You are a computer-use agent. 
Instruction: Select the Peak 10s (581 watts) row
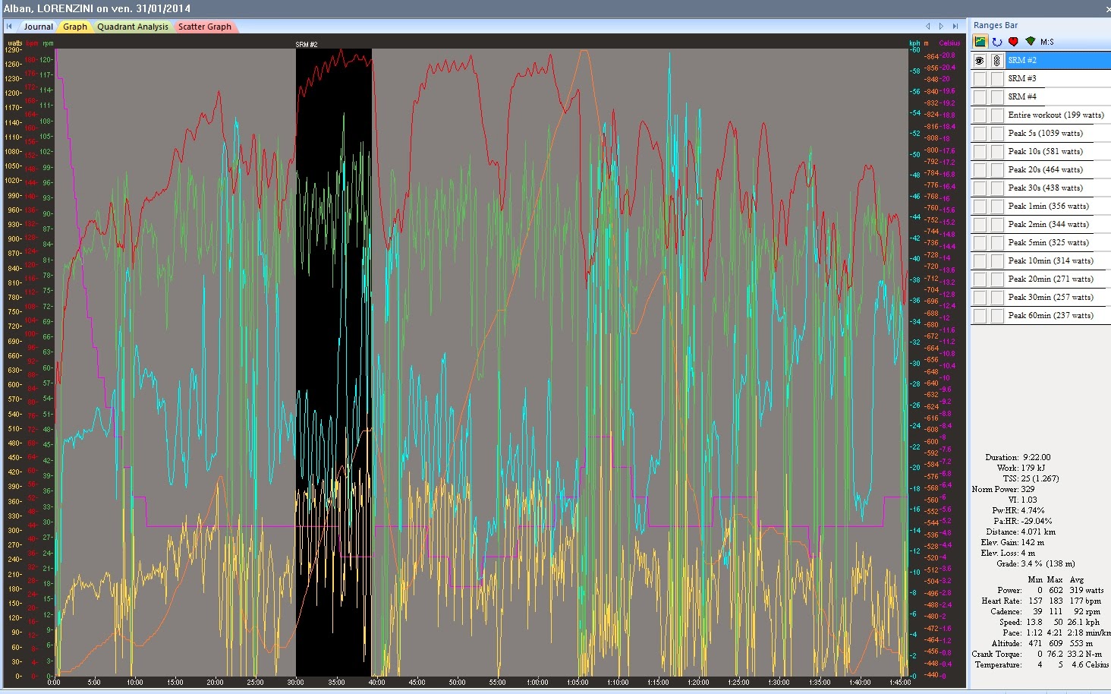(1058, 152)
